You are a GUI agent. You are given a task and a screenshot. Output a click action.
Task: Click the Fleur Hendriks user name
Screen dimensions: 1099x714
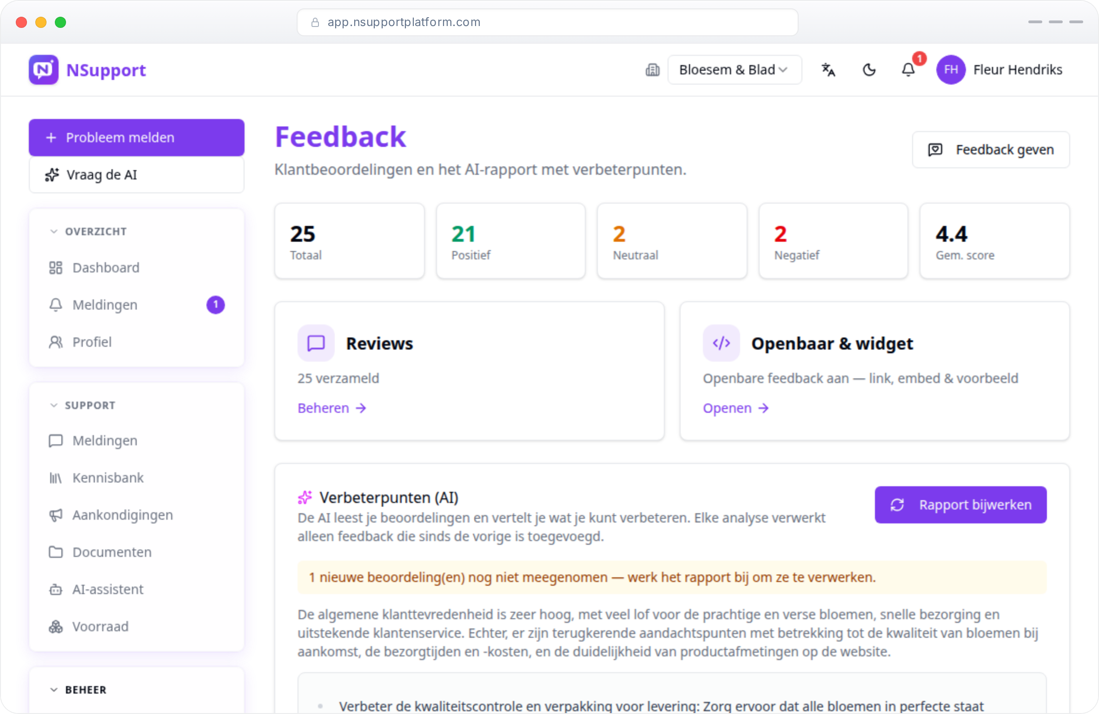point(1018,70)
